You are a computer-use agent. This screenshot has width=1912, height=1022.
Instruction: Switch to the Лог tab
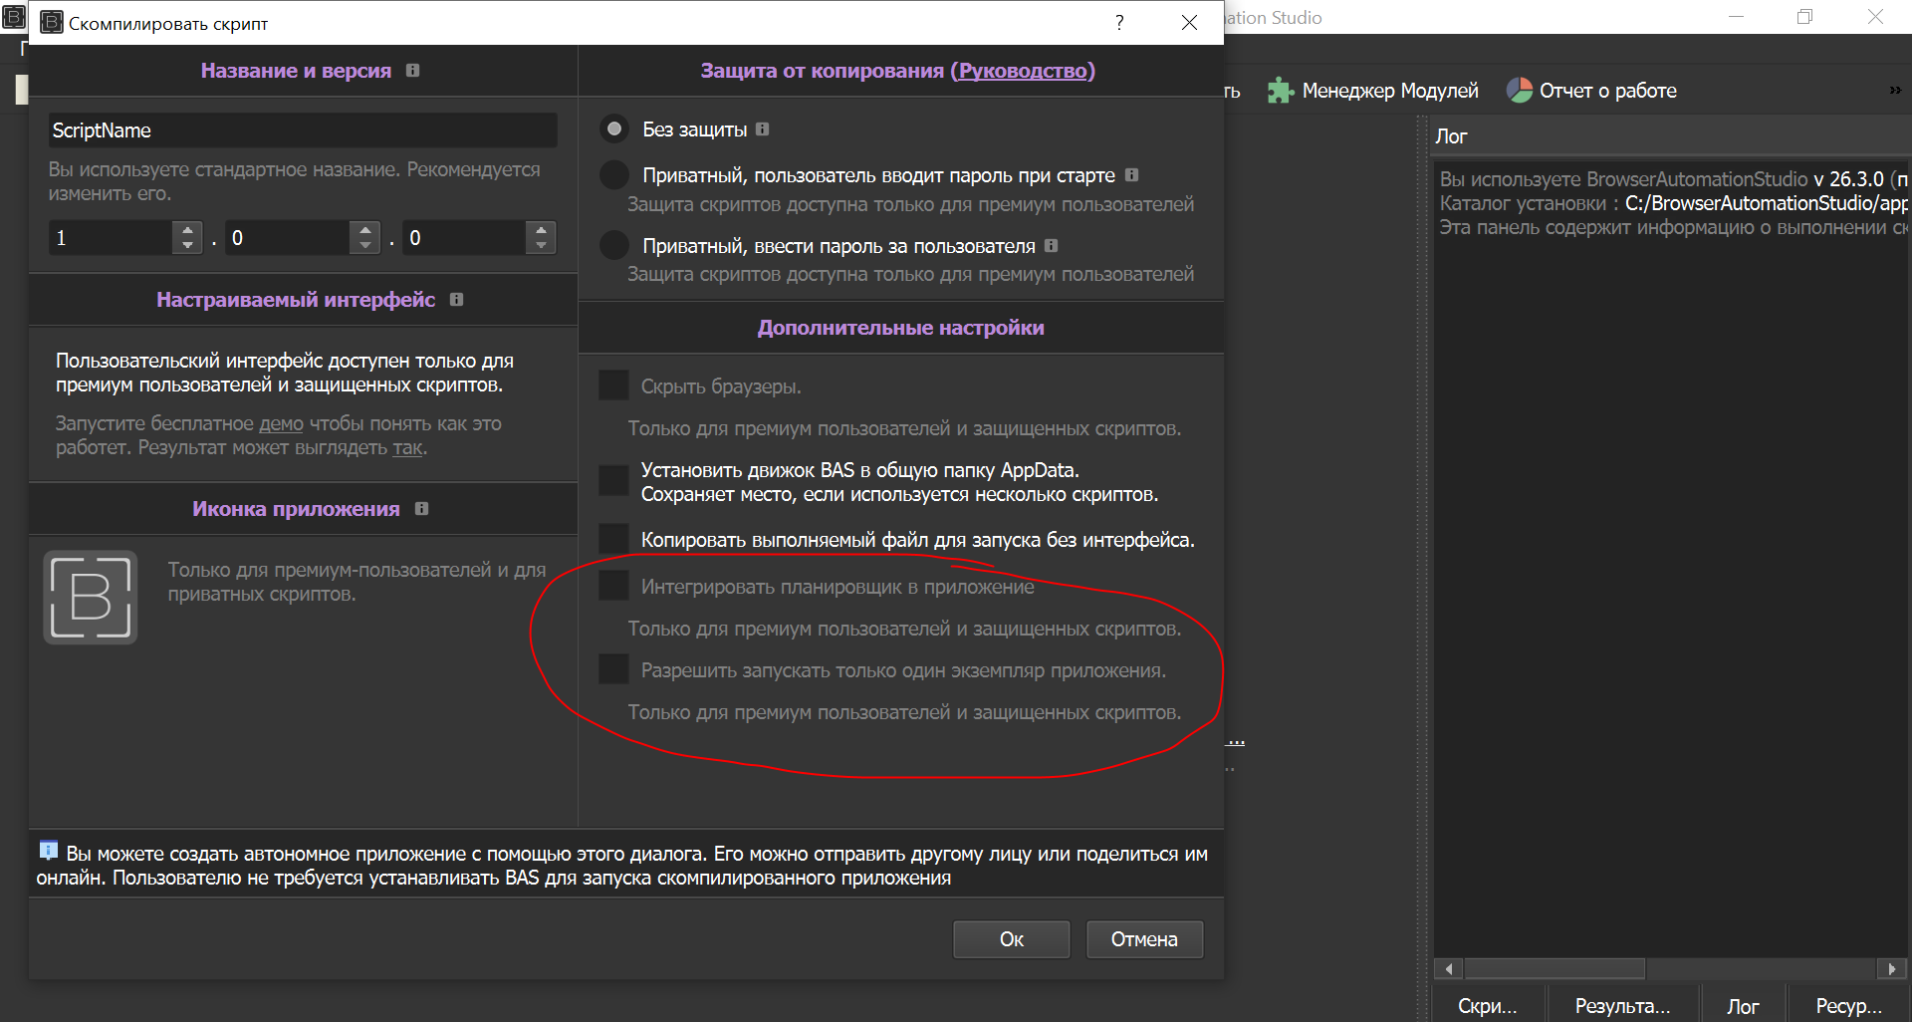tap(1743, 1004)
